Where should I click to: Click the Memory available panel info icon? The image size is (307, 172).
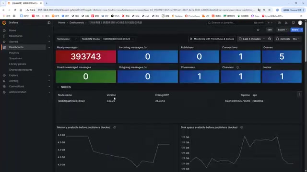point(115,128)
